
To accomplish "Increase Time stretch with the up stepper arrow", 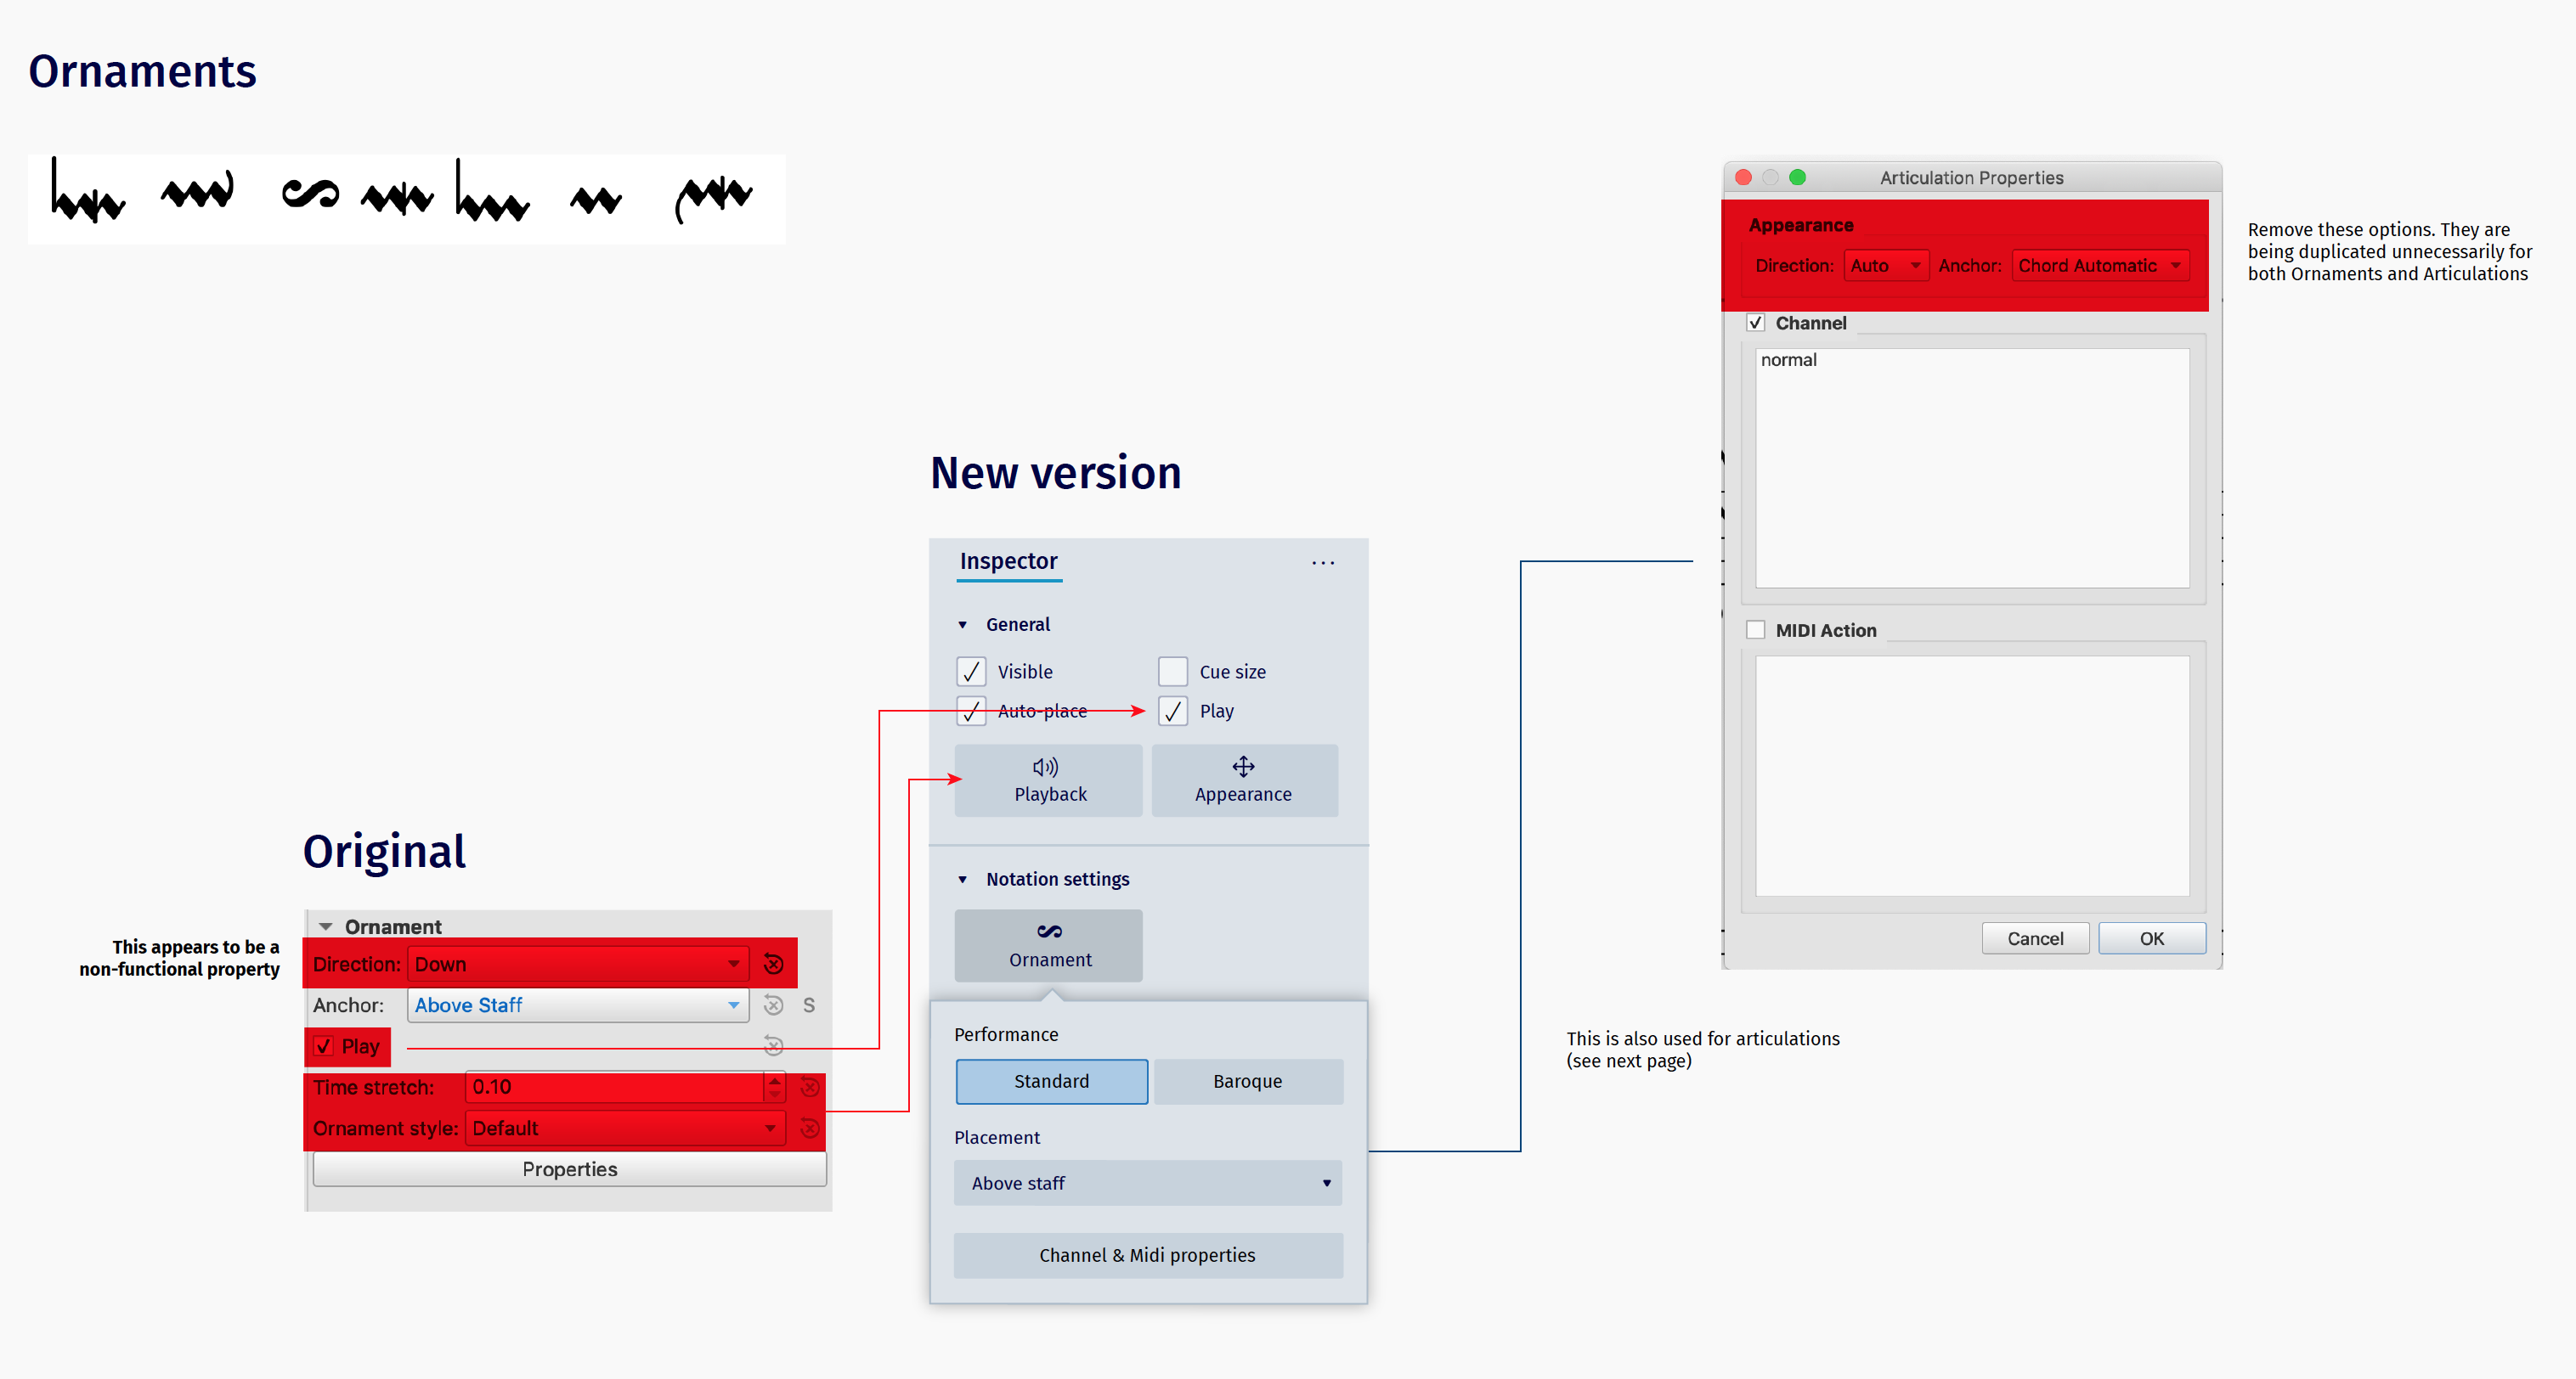I will point(775,1081).
